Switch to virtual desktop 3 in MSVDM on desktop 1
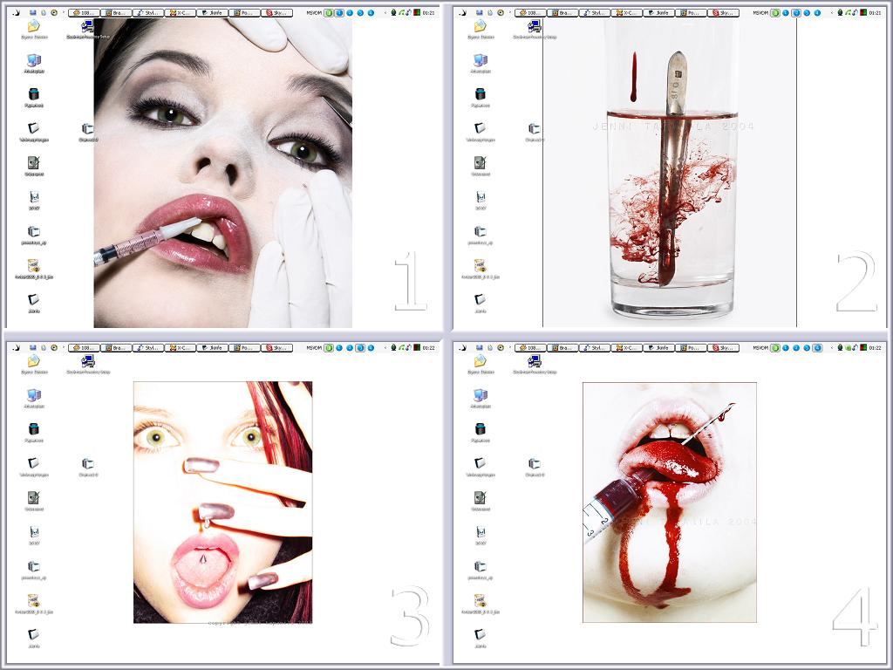893x670 pixels. click(359, 13)
